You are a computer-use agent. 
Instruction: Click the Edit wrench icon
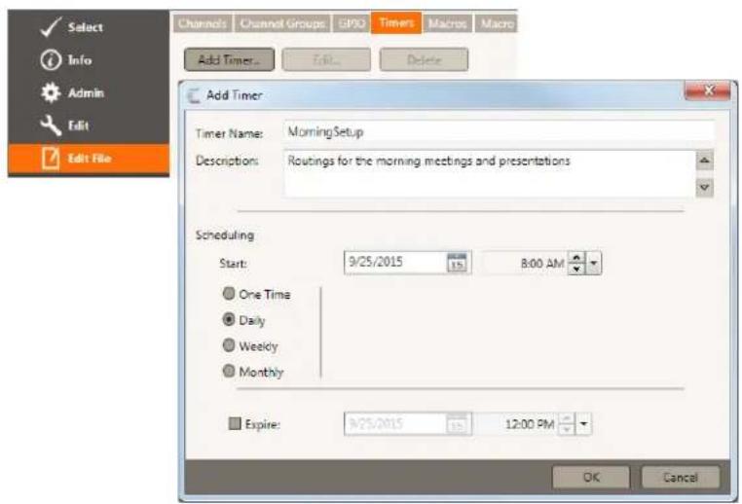pyautogui.click(x=51, y=126)
